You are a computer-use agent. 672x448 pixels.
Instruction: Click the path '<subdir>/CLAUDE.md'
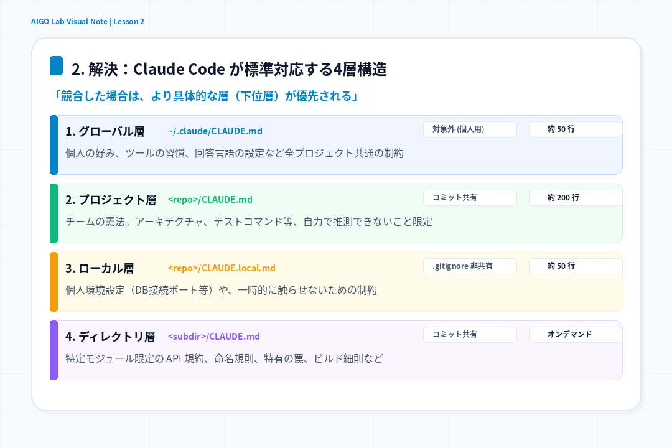pos(214,337)
